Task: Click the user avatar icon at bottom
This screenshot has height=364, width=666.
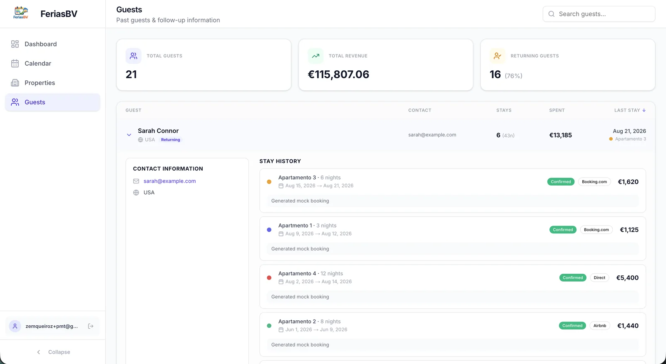Action: pos(15,326)
